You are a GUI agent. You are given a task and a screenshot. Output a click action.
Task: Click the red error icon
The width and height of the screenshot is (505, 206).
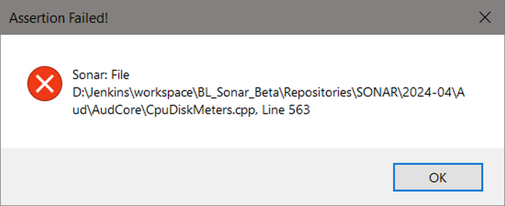click(x=44, y=83)
